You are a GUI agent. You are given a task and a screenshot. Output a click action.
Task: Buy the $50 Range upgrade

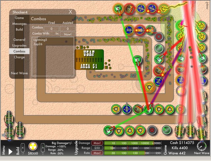(97, 148)
